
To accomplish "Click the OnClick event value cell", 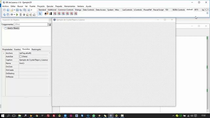I will click(x=33, y=67).
